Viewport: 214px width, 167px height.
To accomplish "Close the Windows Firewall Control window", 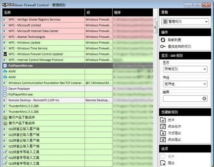I will click(x=207, y=5).
